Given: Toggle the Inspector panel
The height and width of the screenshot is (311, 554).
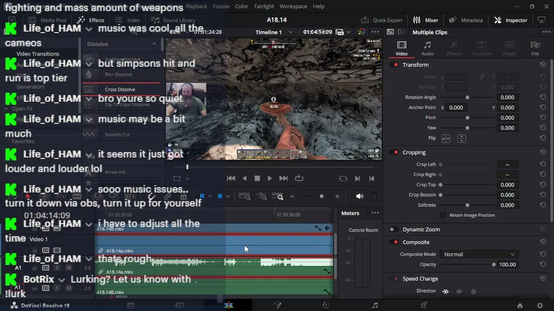Looking at the screenshot, I should (511, 20).
